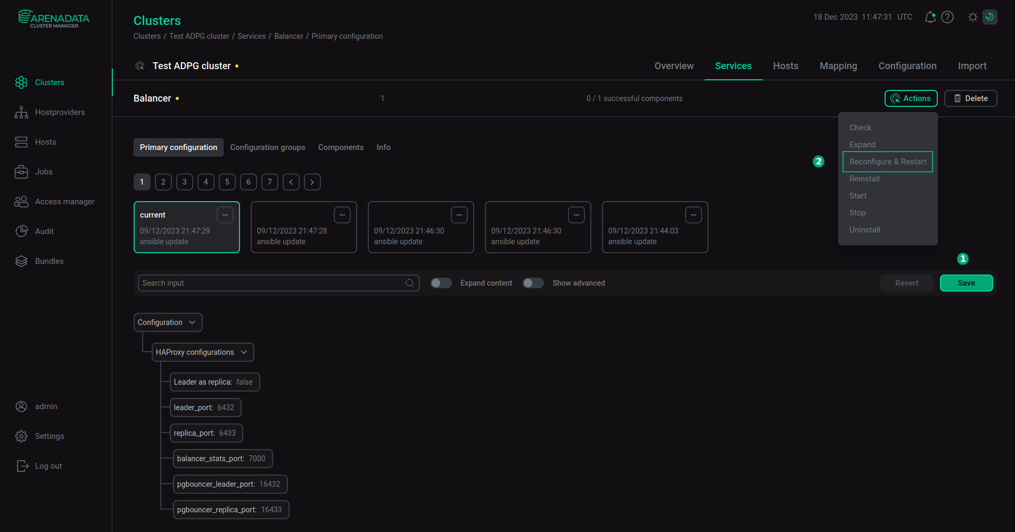Focus the Search input field
Image resolution: width=1015 pixels, height=532 pixels.
coord(278,283)
